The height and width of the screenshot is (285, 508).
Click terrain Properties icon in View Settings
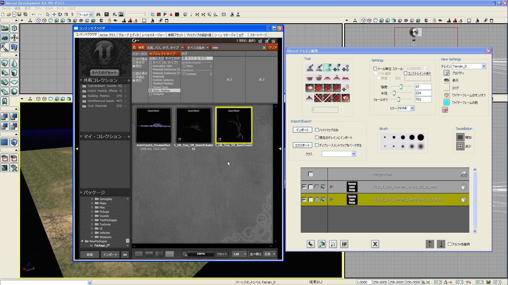(x=447, y=73)
